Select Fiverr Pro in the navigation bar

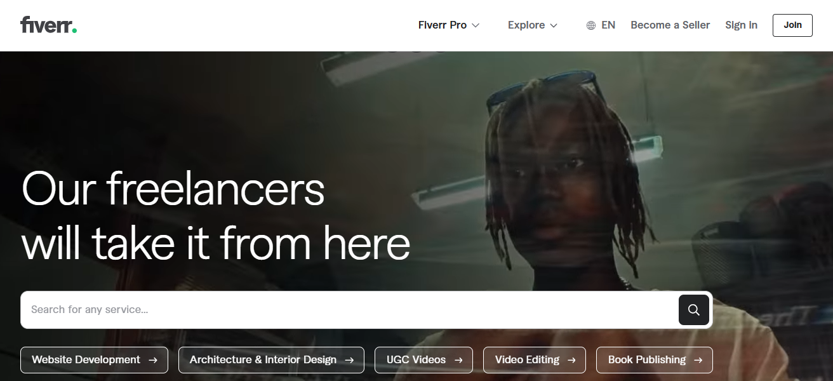[x=441, y=25]
